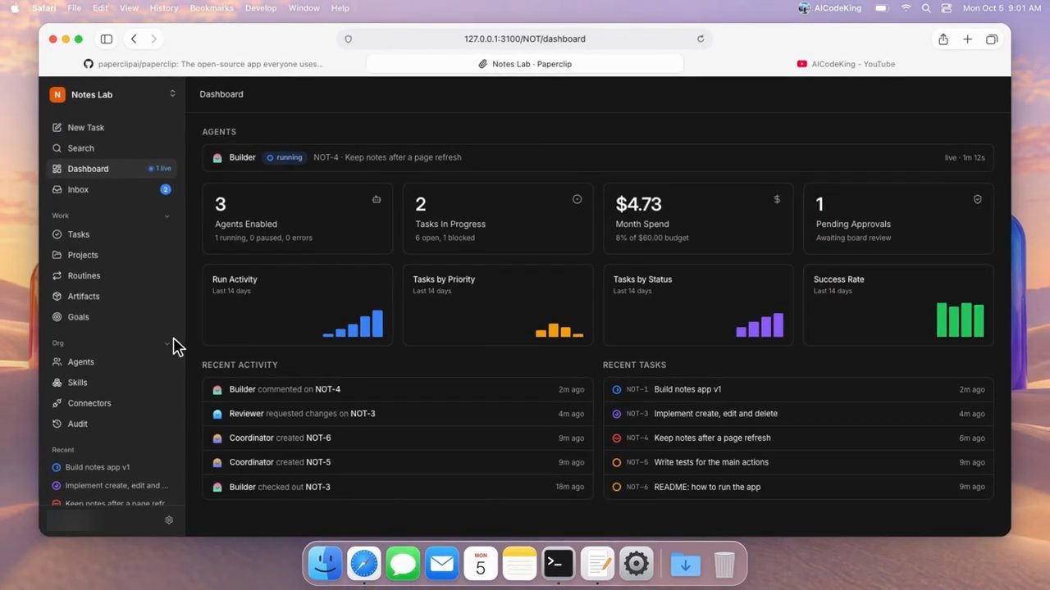This screenshot has height=590, width=1050.
Task: Switch to the AICodeKing YouTube tab
Action: pyautogui.click(x=846, y=64)
